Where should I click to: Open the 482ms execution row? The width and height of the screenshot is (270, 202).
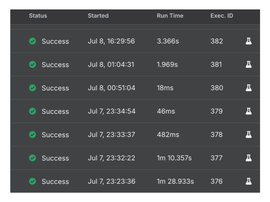pyautogui.click(x=135, y=135)
